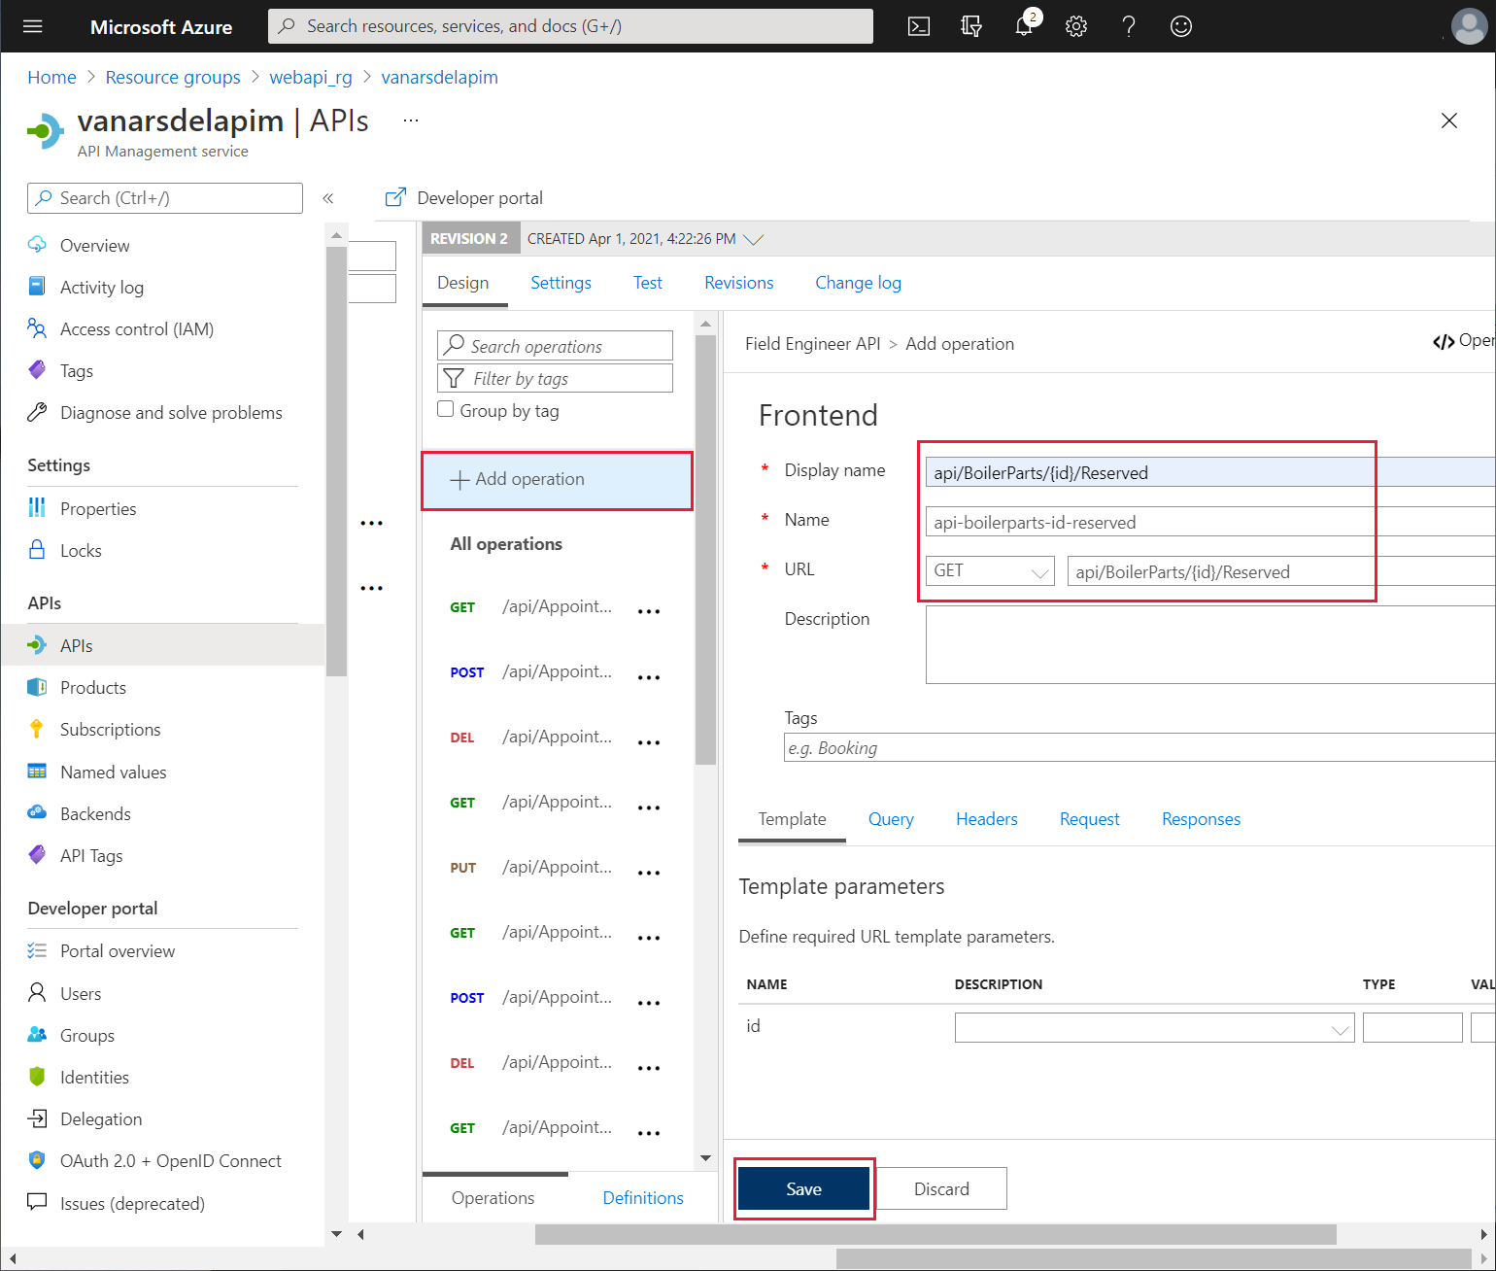The height and width of the screenshot is (1271, 1496).
Task: Open portal settings gear
Action: click(x=1076, y=26)
